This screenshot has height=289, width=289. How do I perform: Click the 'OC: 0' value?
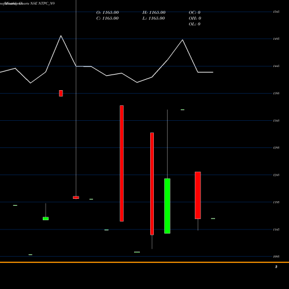(x=194, y=13)
